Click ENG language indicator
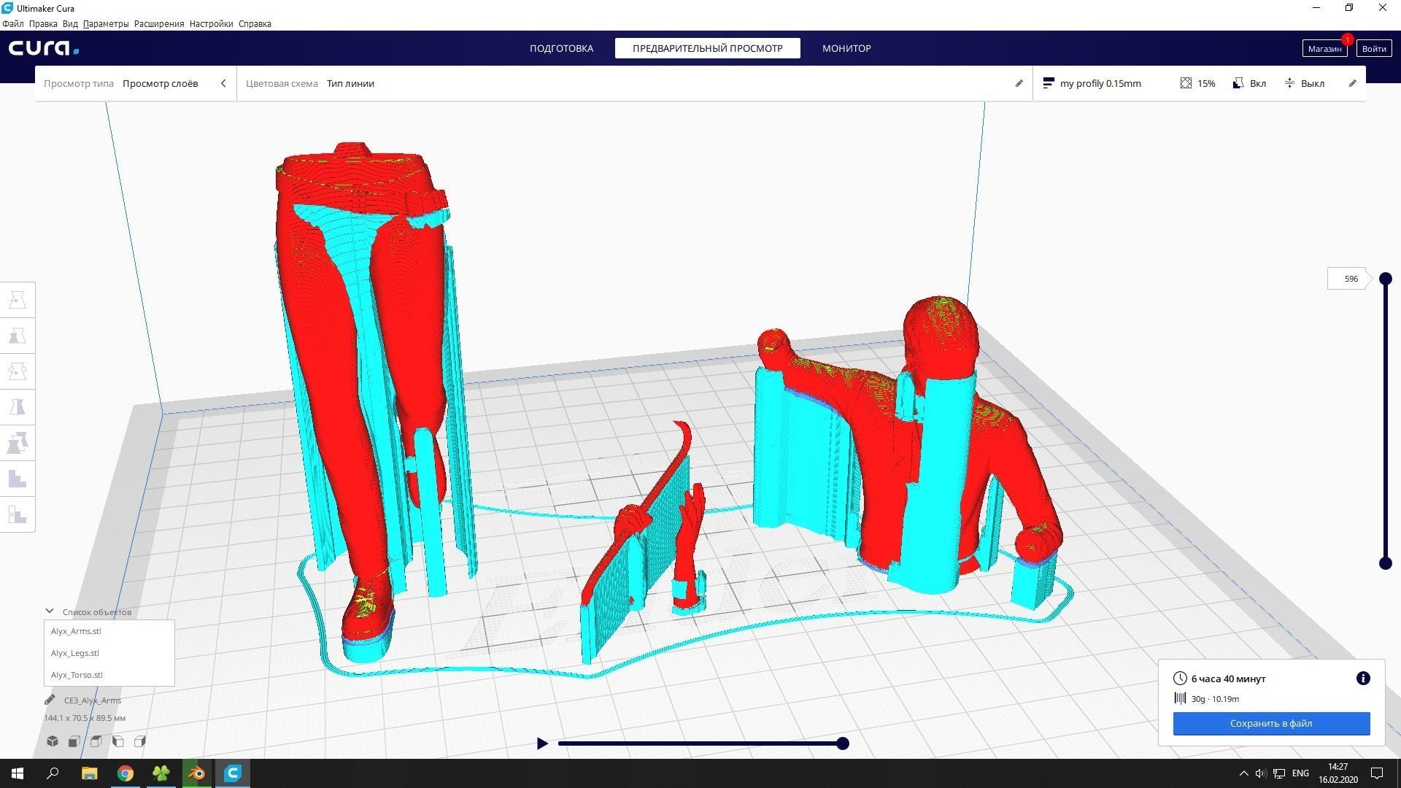The width and height of the screenshot is (1401, 788). (1300, 773)
